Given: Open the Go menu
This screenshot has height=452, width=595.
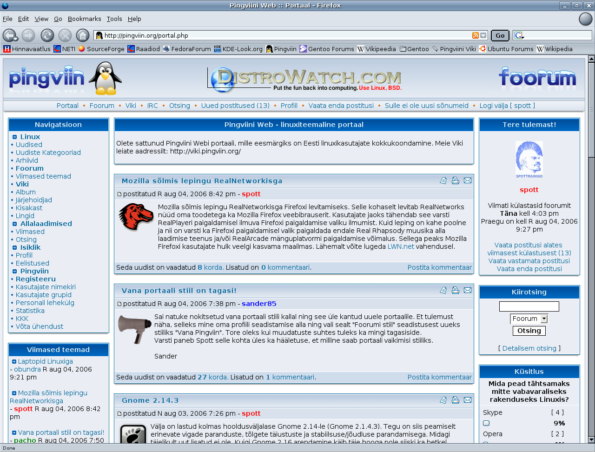Looking at the screenshot, I should pyautogui.click(x=58, y=19).
